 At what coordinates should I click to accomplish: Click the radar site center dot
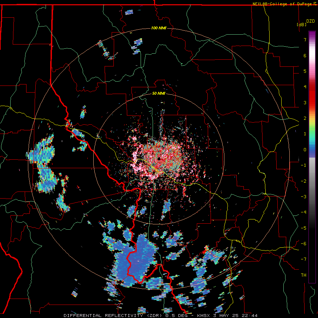(x=159, y=159)
